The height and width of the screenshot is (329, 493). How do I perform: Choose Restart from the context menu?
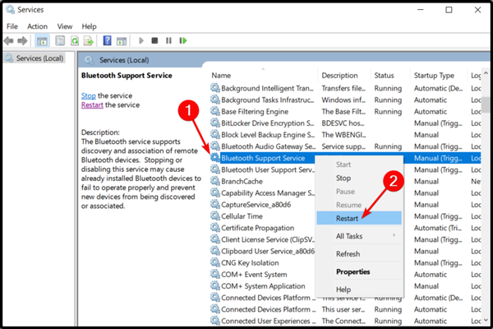click(352, 218)
